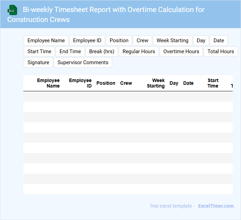Viewport: 241px width, 220px height.
Task: Choose the Crew tag
Action: (x=142, y=40)
